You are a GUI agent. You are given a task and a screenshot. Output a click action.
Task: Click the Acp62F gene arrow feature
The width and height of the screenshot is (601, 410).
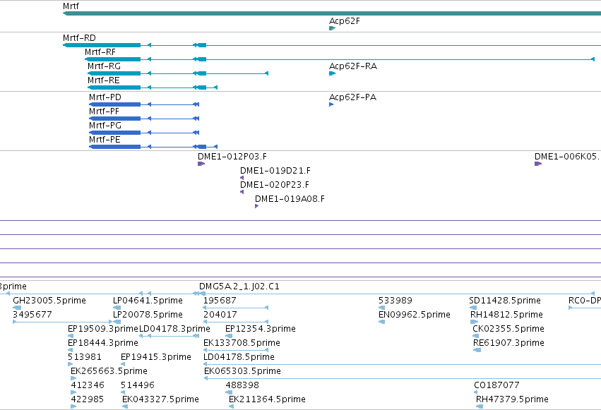coord(333,28)
